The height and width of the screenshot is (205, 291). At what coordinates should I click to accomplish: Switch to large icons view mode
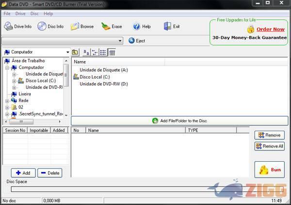coord(86,52)
